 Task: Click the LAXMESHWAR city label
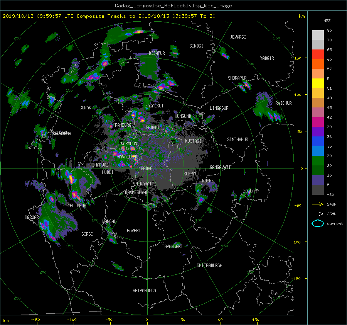click(136, 192)
